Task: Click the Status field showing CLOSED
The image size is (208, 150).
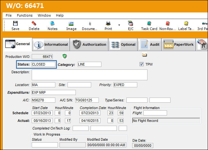Action: (44, 64)
